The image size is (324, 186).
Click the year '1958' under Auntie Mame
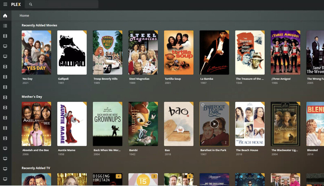(x=61, y=154)
